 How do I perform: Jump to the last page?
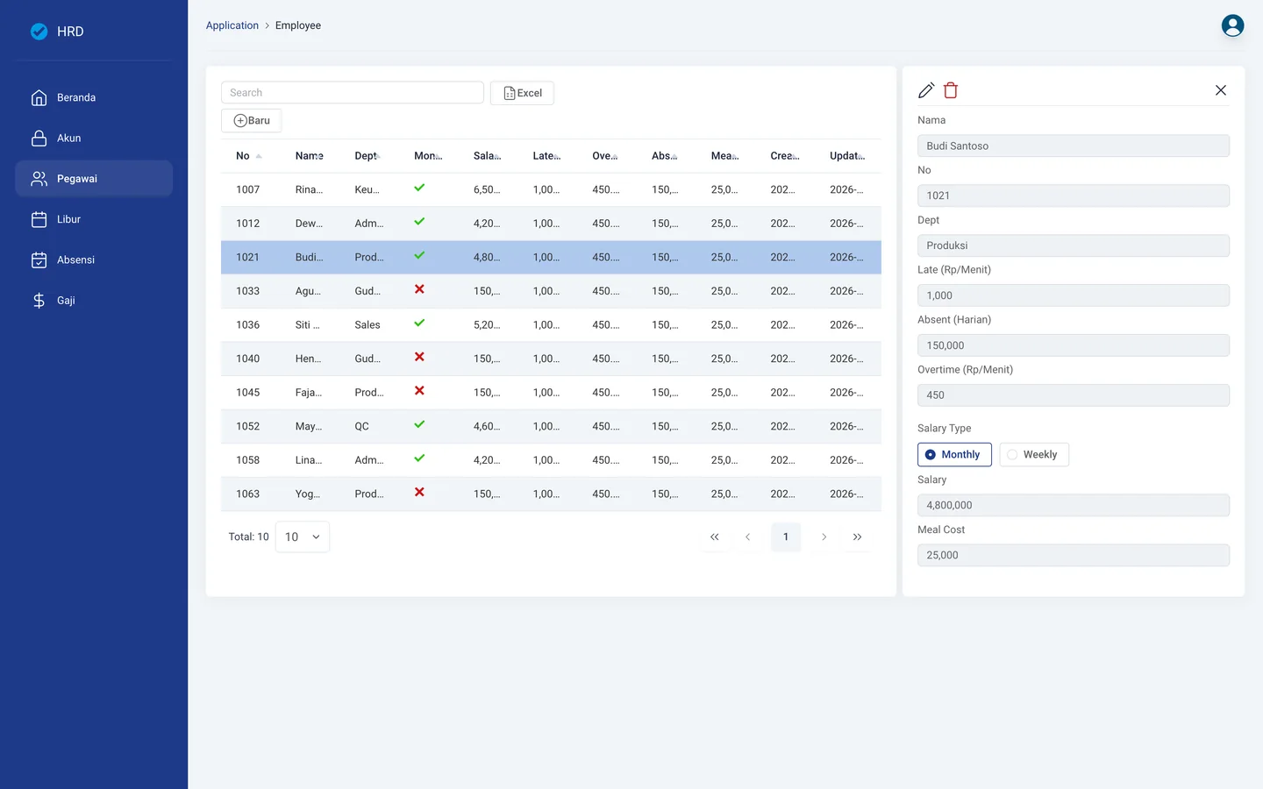coord(857,537)
